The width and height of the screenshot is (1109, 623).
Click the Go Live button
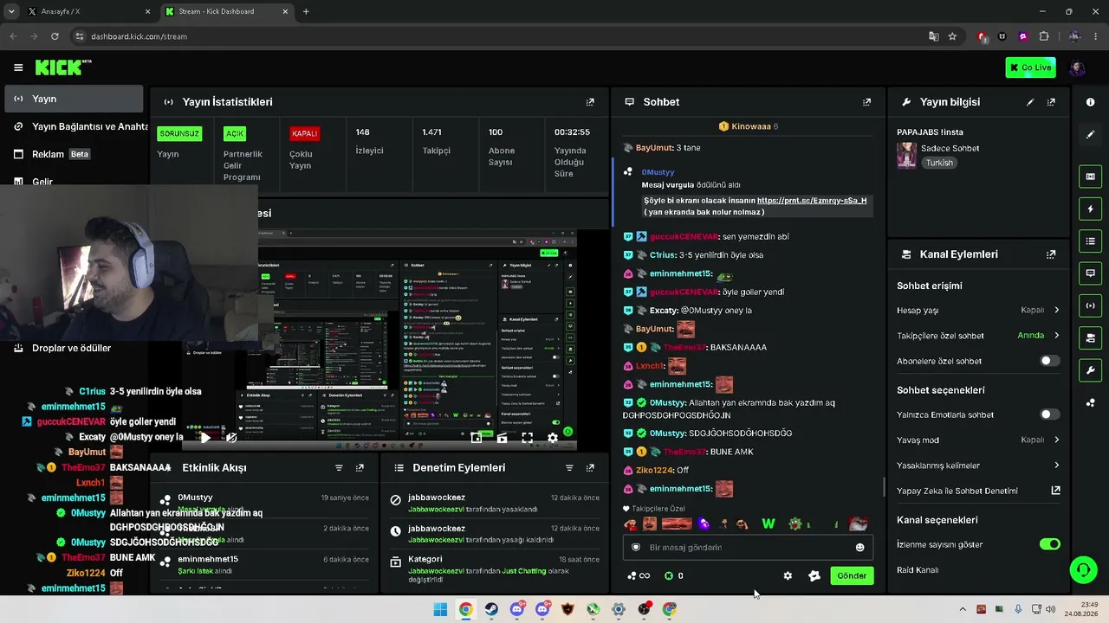pos(1030,67)
